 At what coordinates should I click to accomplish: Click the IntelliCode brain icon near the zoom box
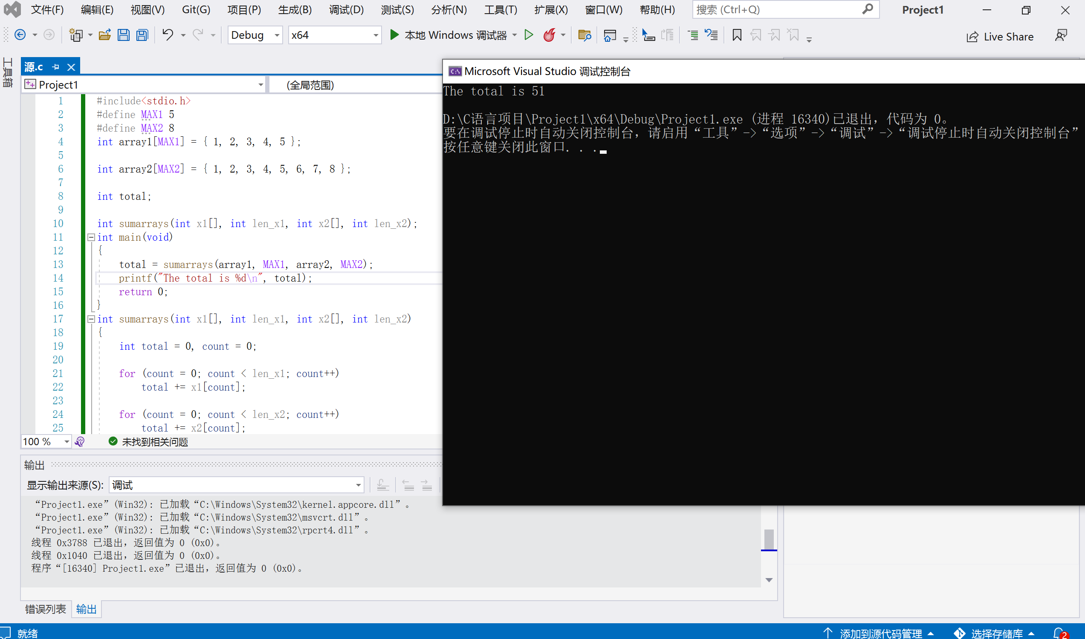pyautogui.click(x=80, y=442)
